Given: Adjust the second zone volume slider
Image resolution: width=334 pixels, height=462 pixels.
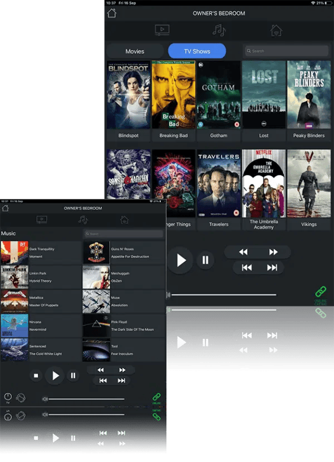Looking at the screenshot, I should [x=86, y=415].
